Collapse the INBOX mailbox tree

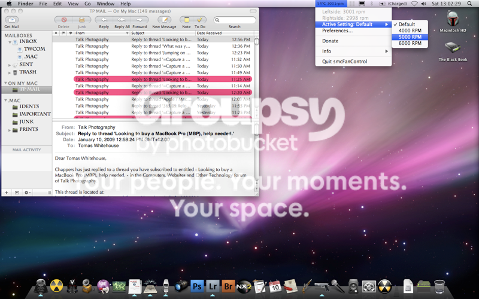point(10,42)
